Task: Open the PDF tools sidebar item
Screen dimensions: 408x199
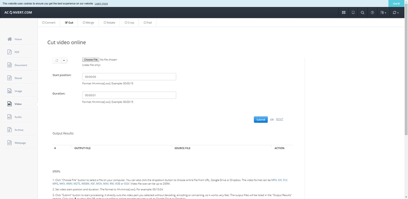Action: tap(18, 52)
